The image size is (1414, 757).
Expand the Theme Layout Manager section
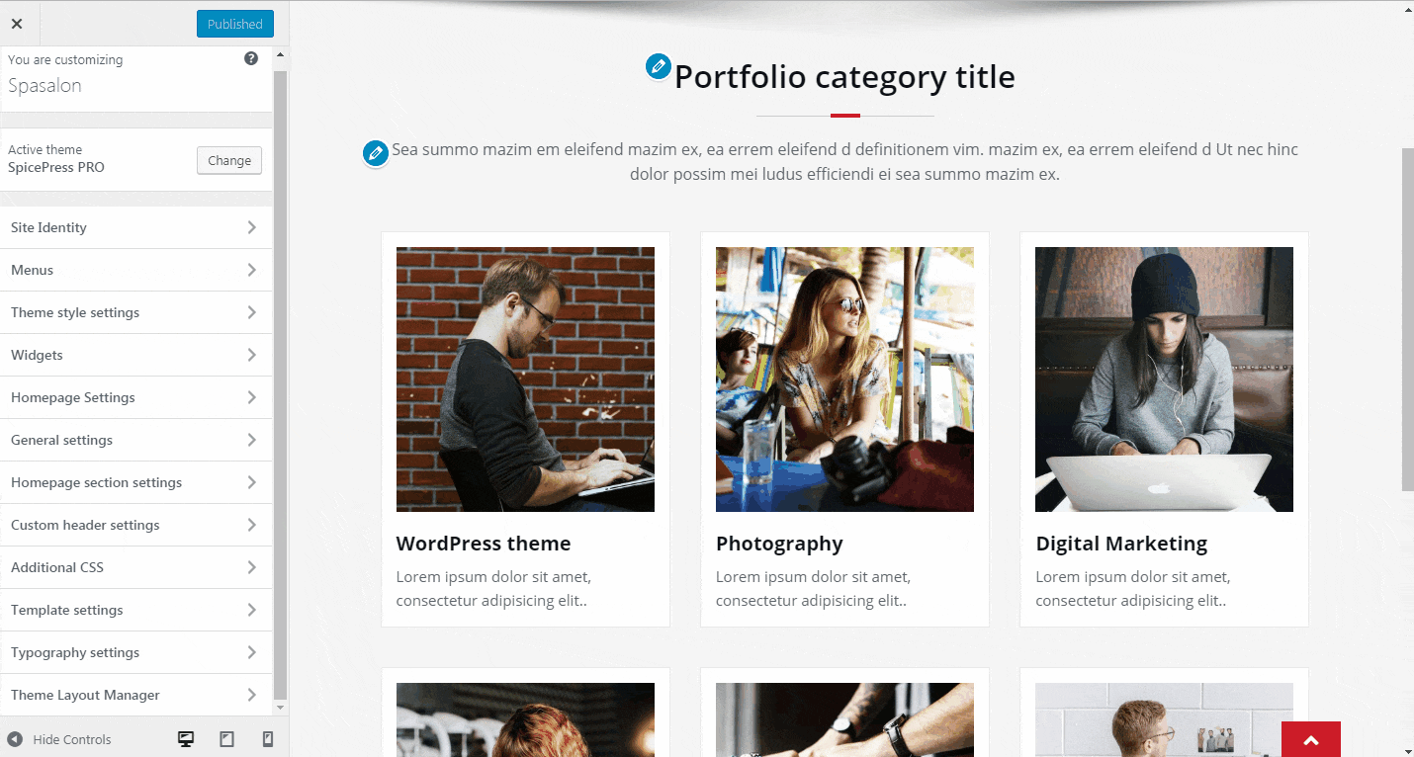click(x=136, y=695)
